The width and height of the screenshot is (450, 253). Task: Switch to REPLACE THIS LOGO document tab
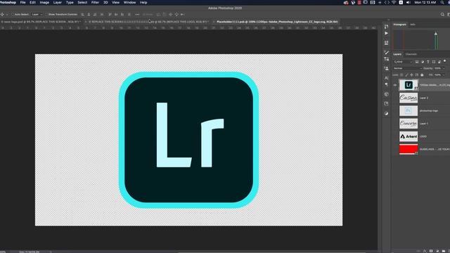tap(149, 22)
